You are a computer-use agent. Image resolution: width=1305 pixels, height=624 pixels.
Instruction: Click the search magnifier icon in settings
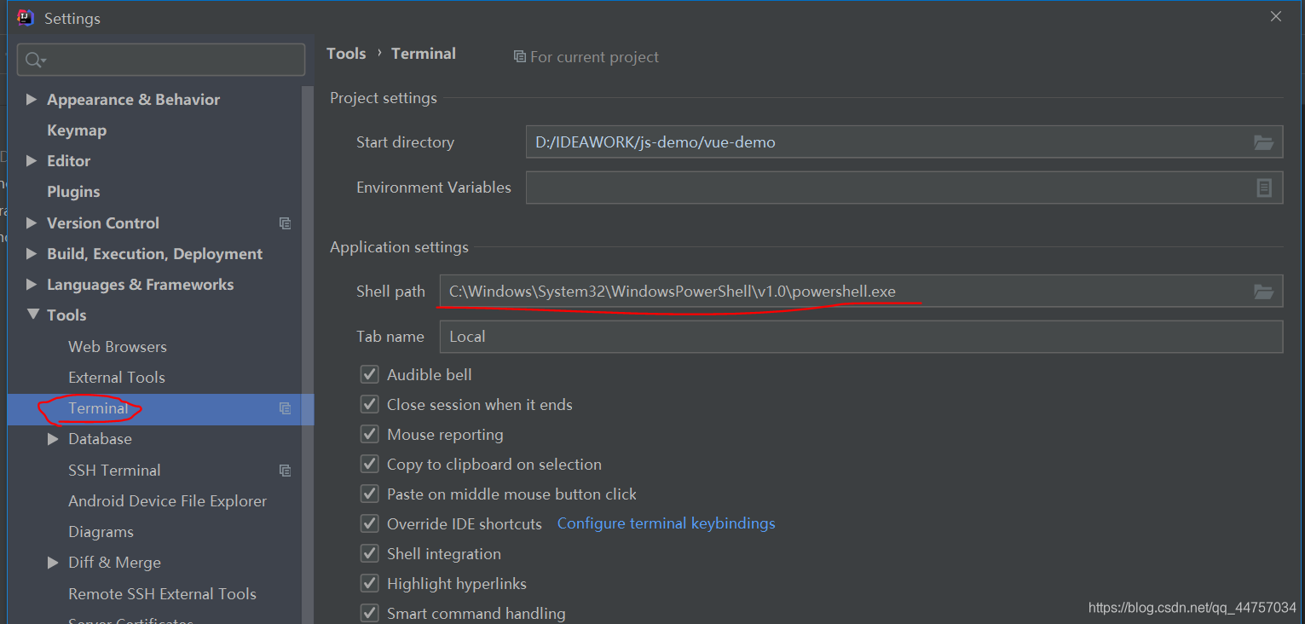(34, 60)
